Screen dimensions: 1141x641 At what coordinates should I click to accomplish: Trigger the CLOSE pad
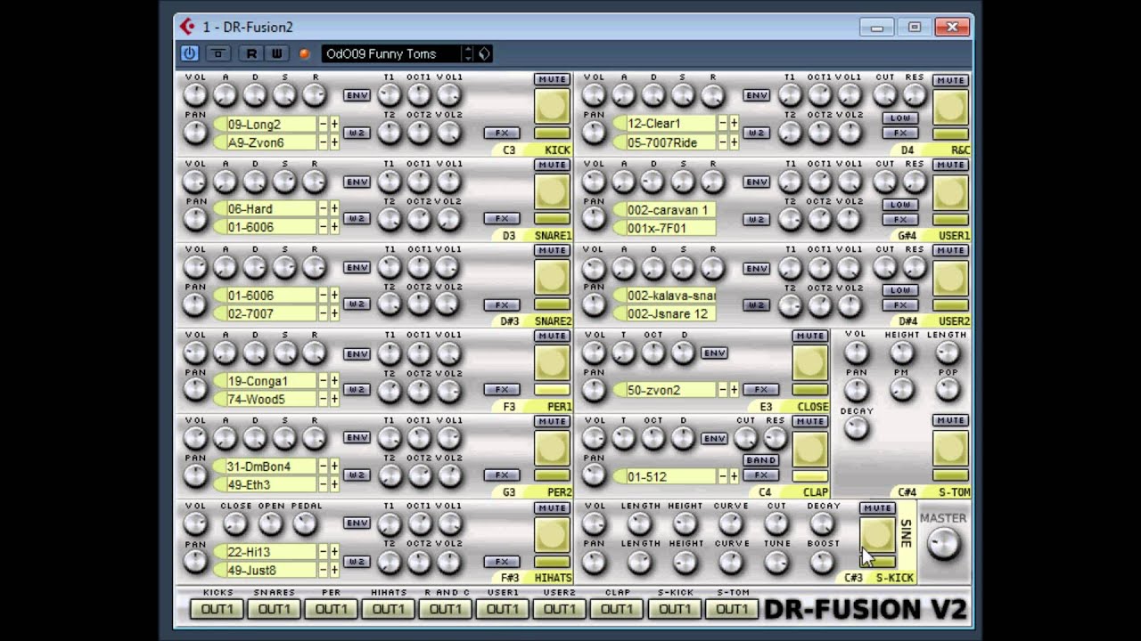pos(810,362)
